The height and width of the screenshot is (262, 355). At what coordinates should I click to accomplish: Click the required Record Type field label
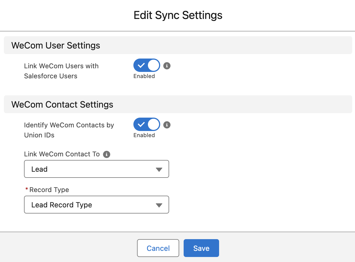pos(49,190)
